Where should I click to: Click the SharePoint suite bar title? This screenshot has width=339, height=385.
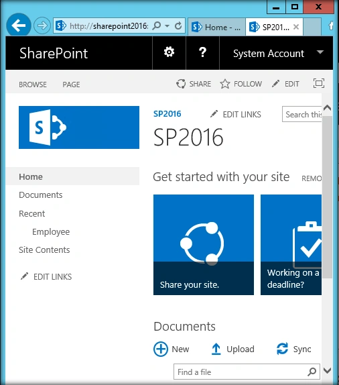click(x=54, y=53)
